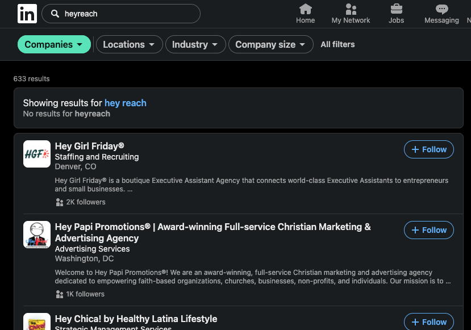The height and width of the screenshot is (330, 471).
Task: Open the My Network icon
Action: 351,9
